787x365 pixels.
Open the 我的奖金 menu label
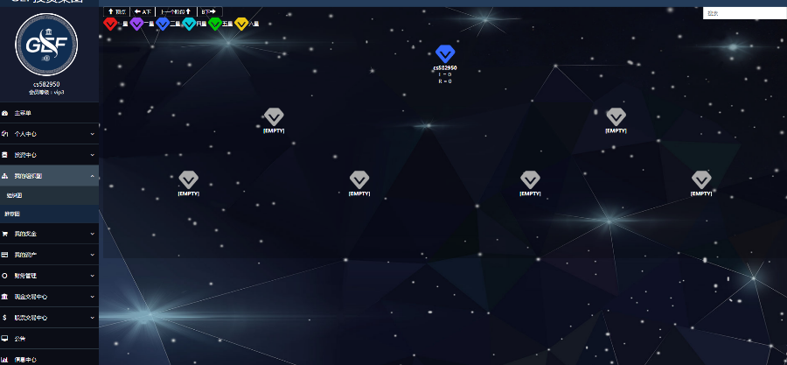pyautogui.click(x=25, y=234)
